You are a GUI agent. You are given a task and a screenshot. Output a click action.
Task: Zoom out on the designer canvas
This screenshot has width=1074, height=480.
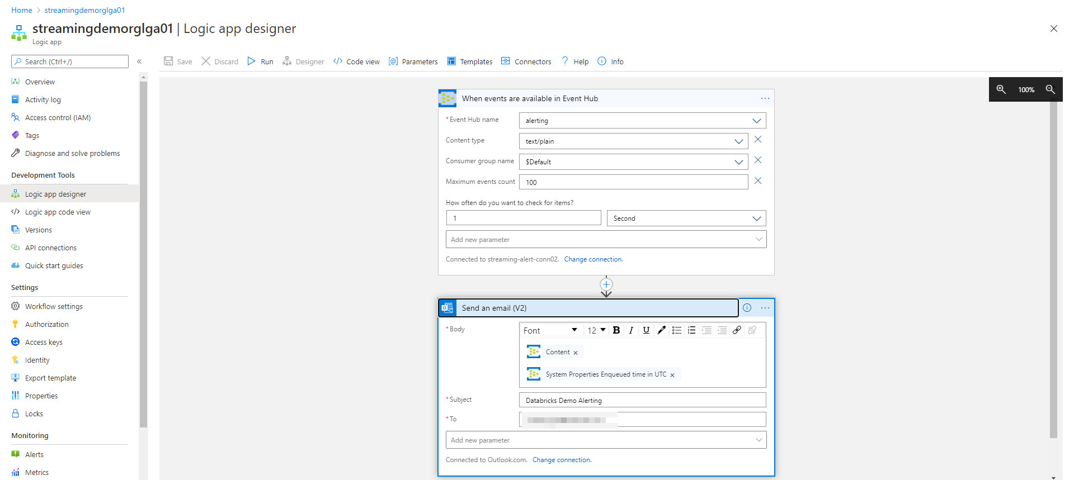[x=1051, y=89]
